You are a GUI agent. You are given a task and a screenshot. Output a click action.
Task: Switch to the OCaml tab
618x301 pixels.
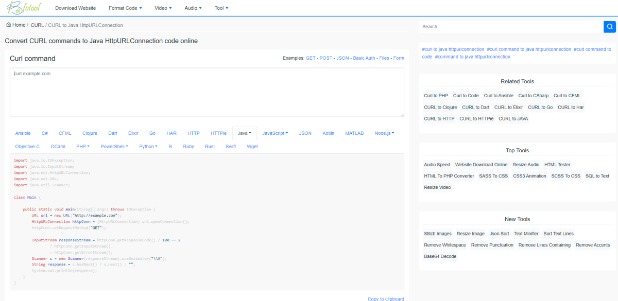point(58,147)
